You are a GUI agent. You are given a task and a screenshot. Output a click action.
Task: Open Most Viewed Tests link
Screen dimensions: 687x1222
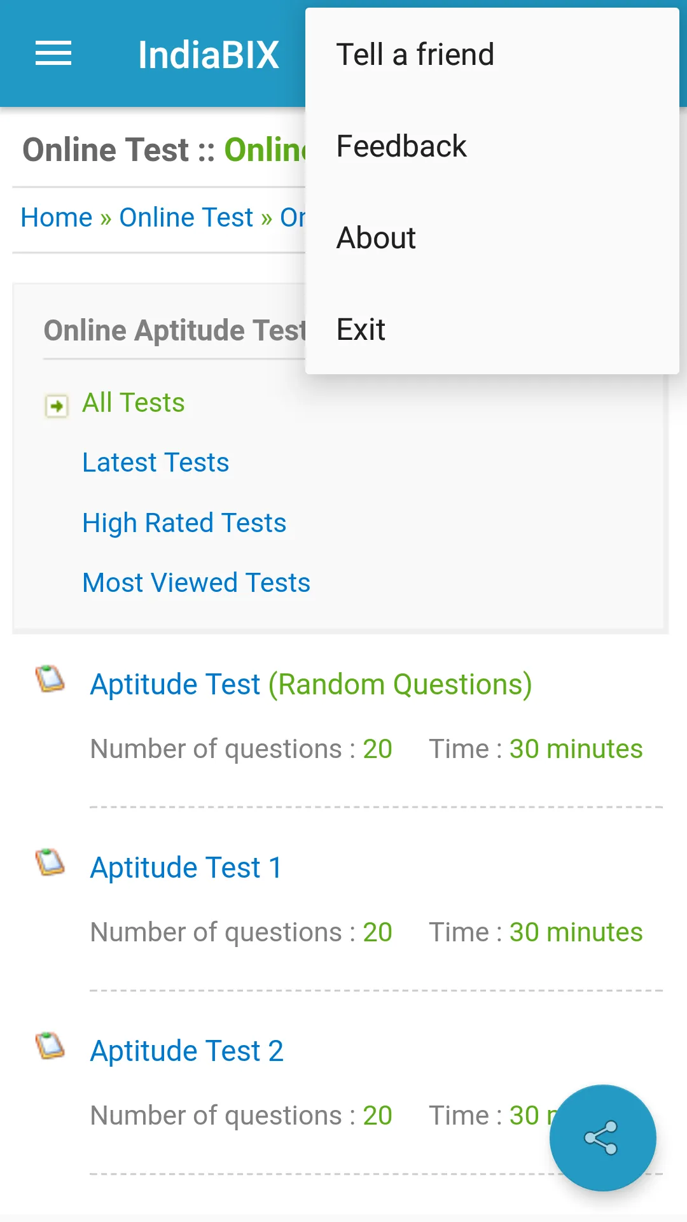click(197, 583)
